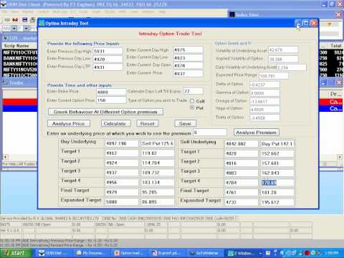Click the Total column header in market watch

336,46
